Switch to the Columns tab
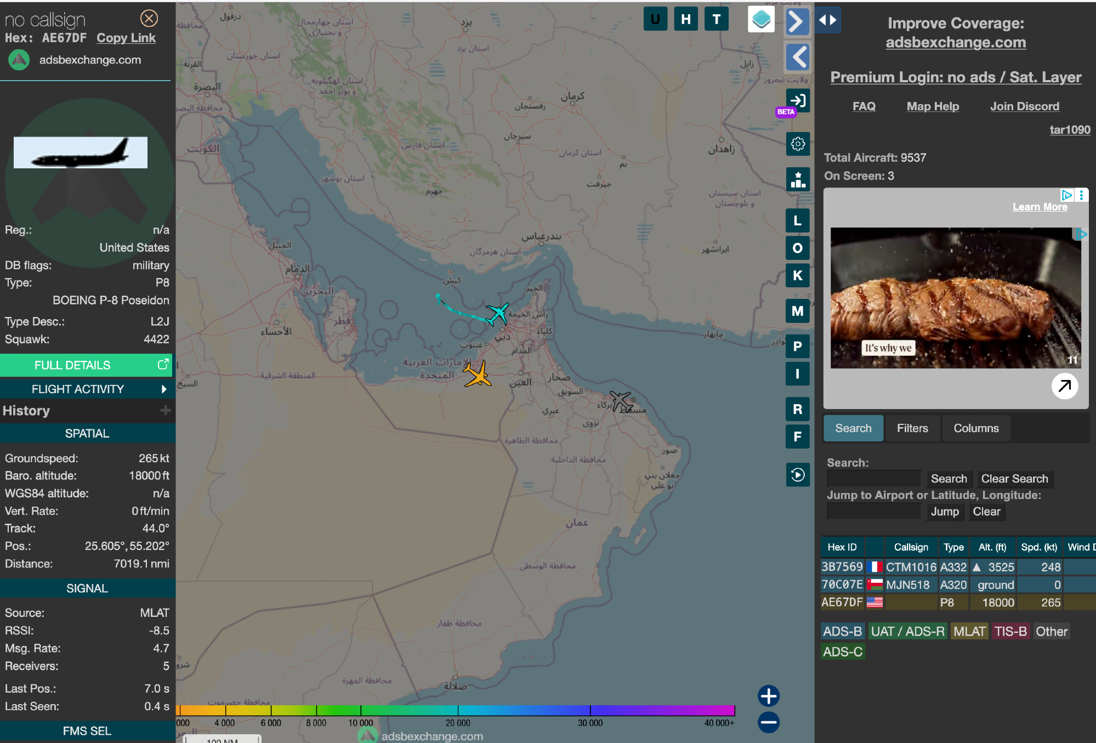Image resolution: width=1096 pixels, height=743 pixels. click(x=976, y=428)
